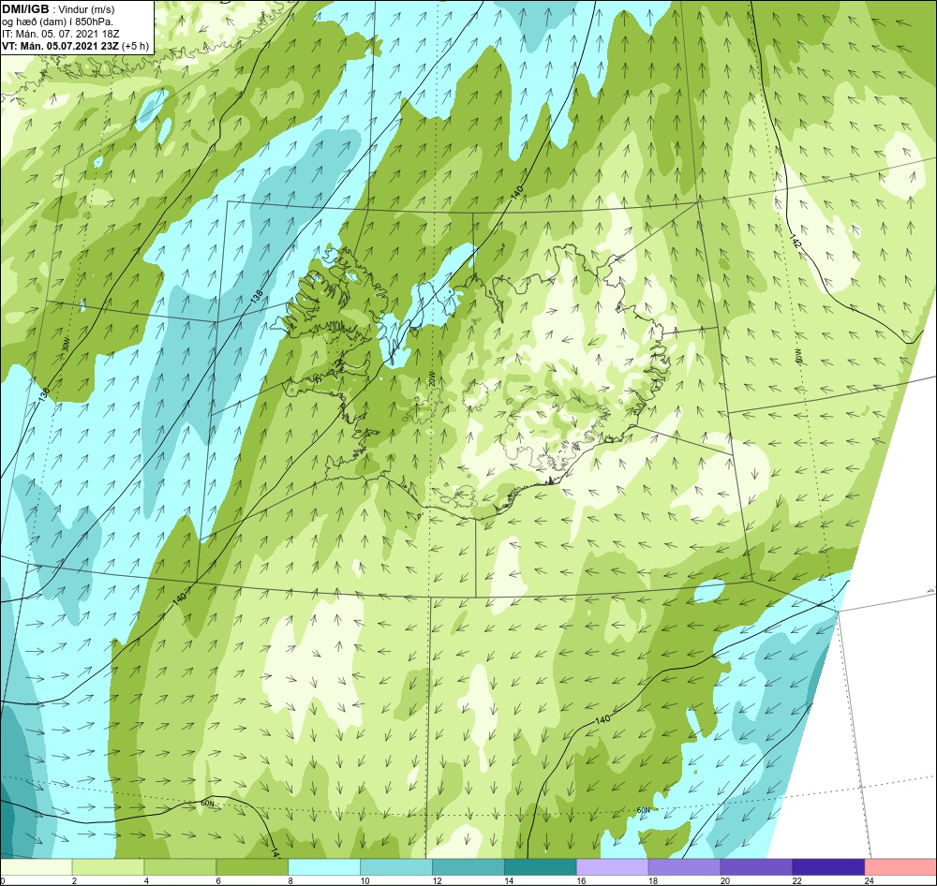Click the '20W' longitude label over Iceland

pyautogui.click(x=431, y=380)
